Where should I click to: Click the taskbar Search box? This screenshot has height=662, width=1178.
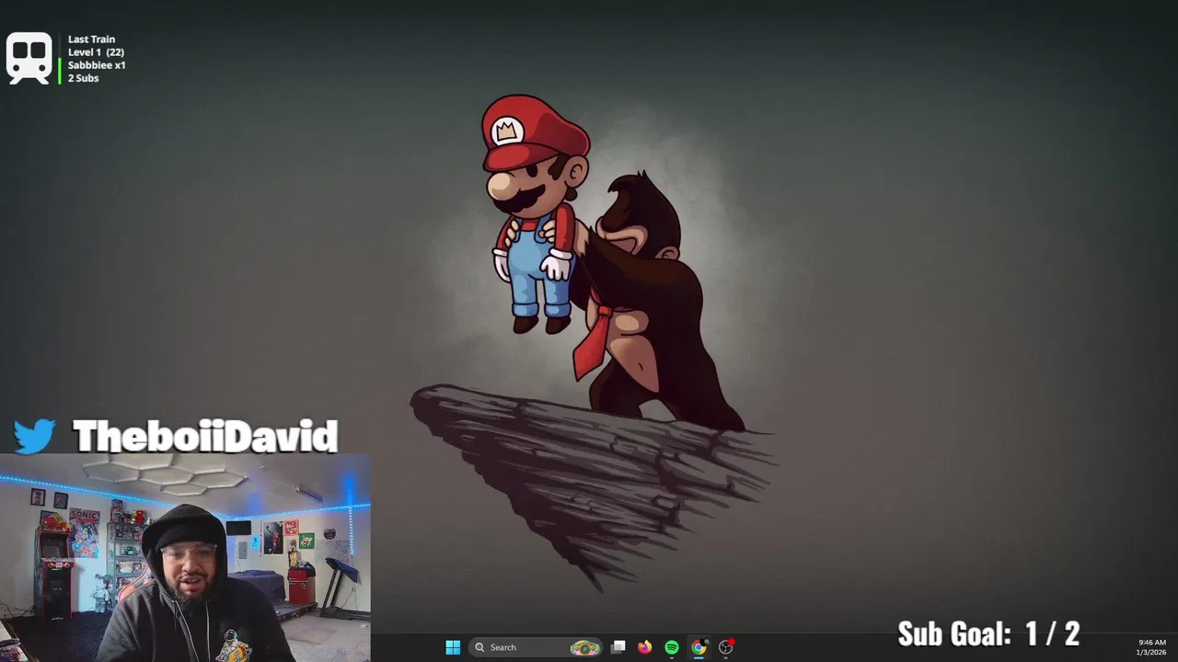point(536,647)
